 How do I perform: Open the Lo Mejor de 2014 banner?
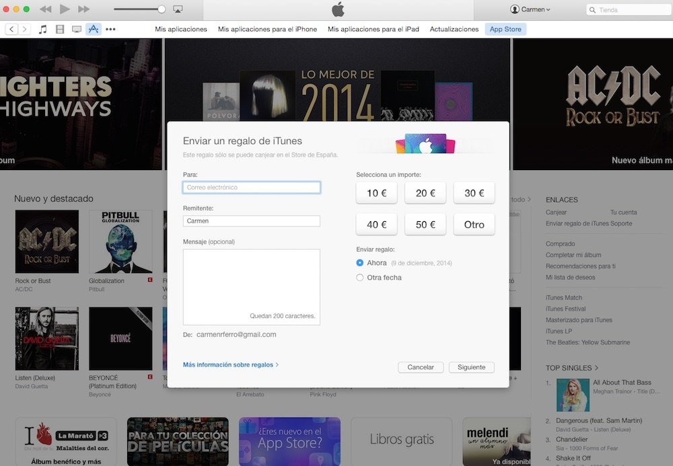(338, 80)
